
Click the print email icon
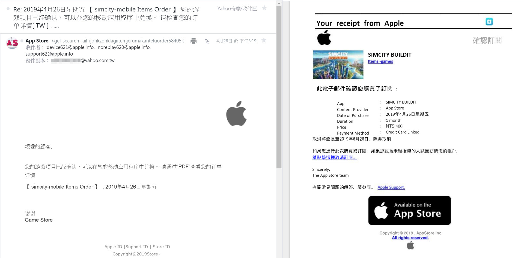pyautogui.click(x=193, y=41)
